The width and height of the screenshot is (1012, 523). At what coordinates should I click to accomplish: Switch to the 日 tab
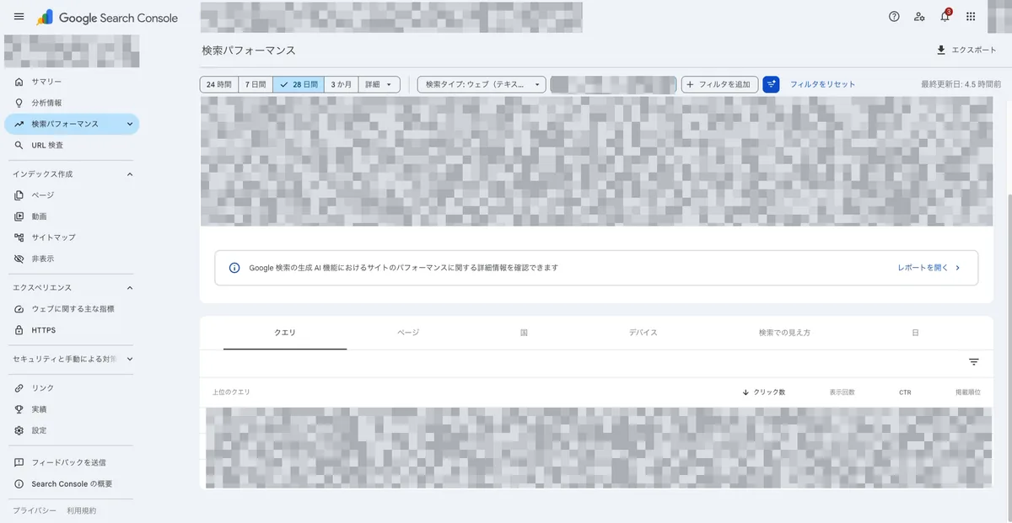pos(915,333)
